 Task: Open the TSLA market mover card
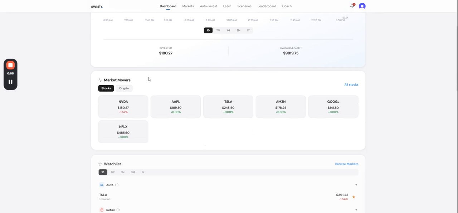pyautogui.click(x=228, y=107)
